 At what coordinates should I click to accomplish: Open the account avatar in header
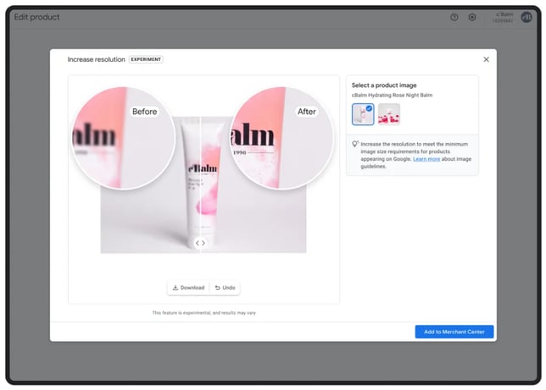526,17
